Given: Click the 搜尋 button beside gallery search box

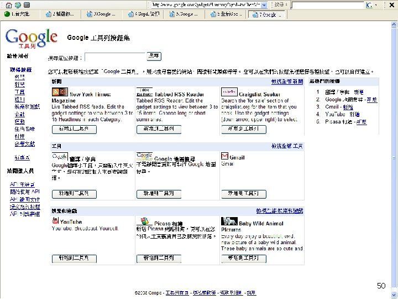Looking at the screenshot, I should (154, 56).
